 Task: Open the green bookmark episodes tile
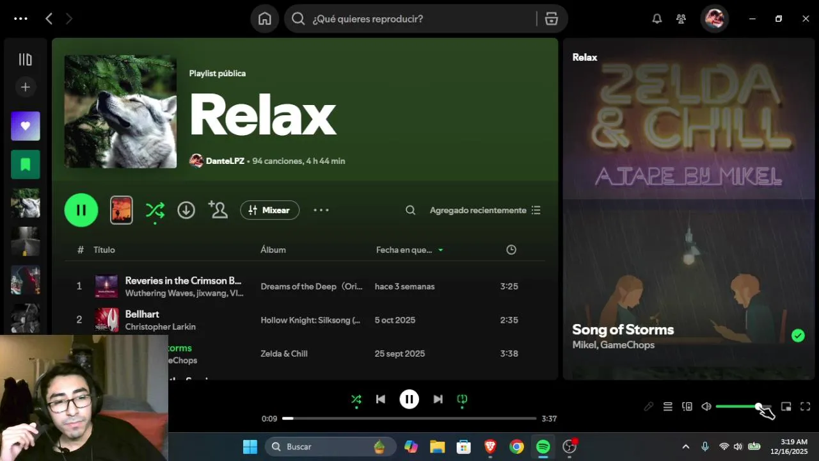pyautogui.click(x=26, y=165)
